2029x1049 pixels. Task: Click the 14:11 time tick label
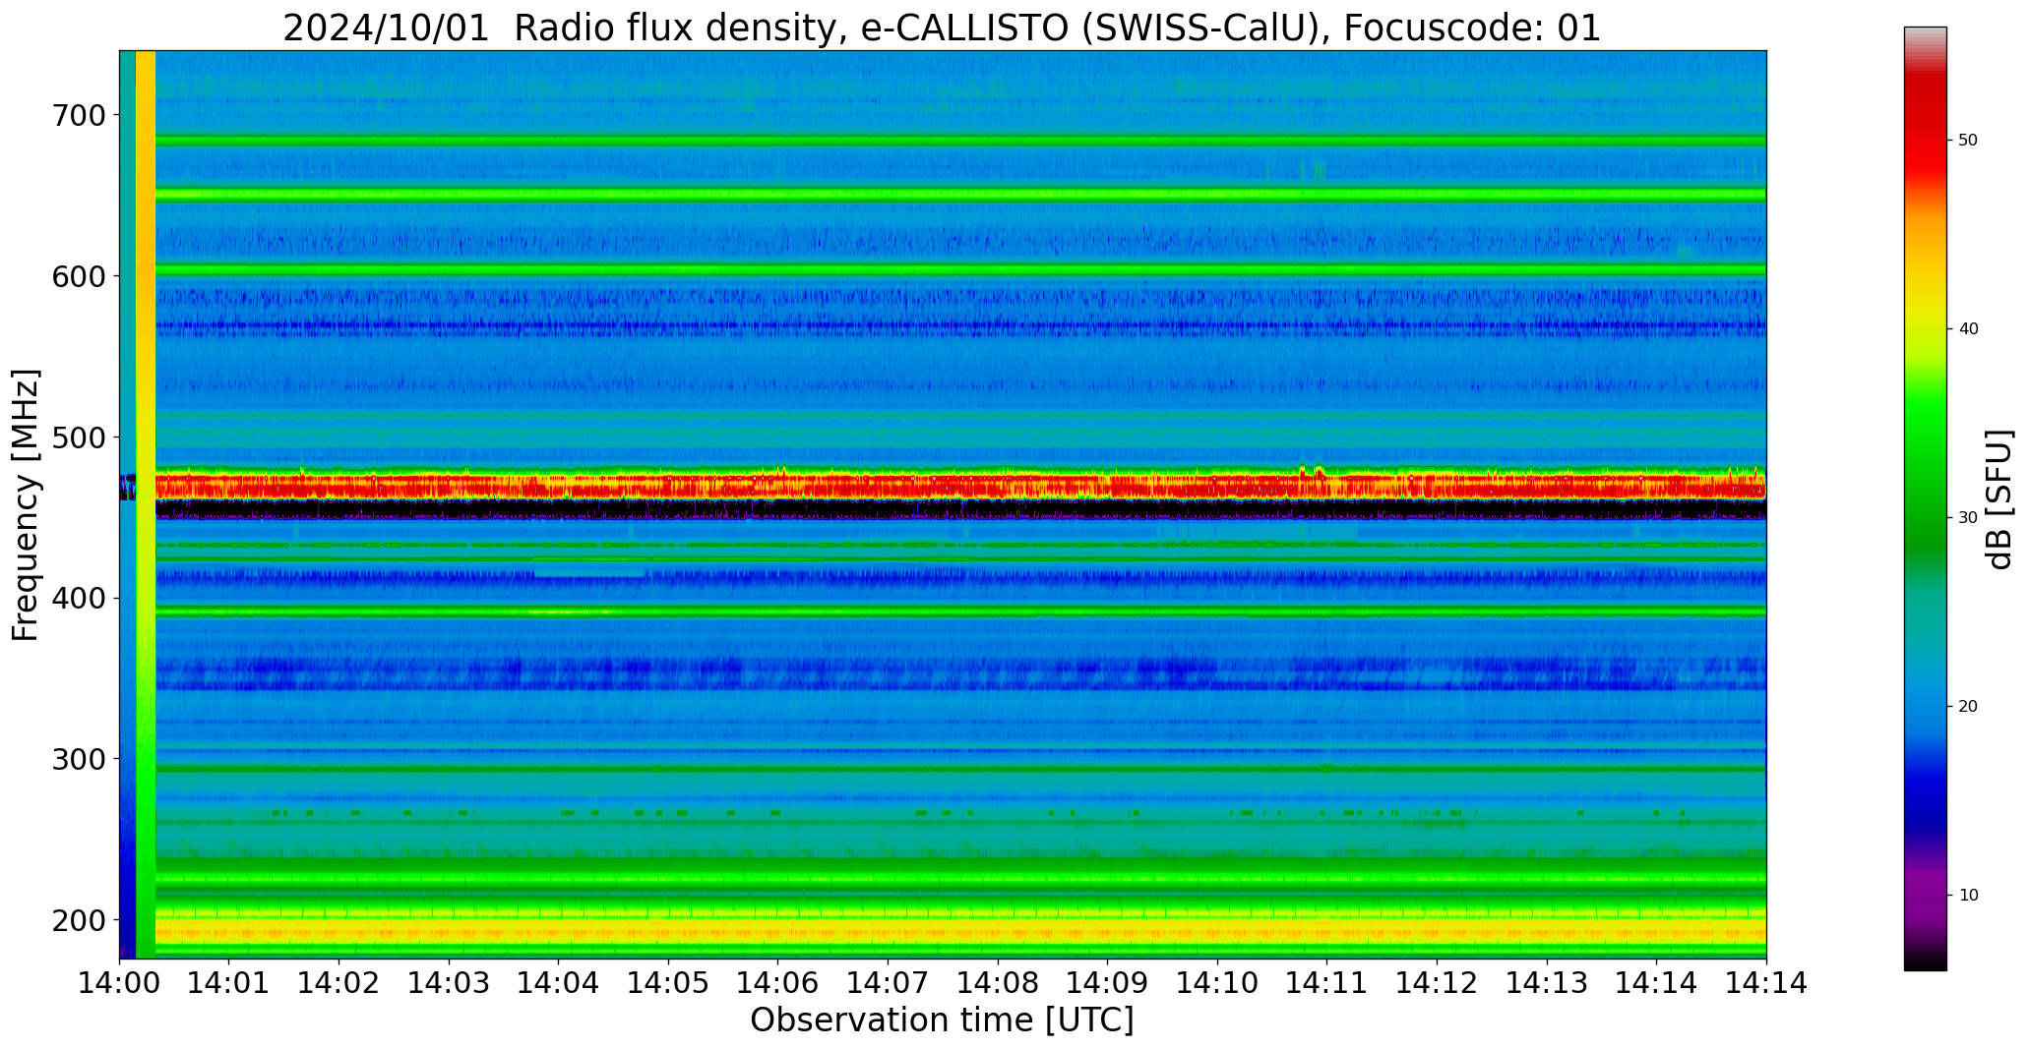tap(1327, 983)
